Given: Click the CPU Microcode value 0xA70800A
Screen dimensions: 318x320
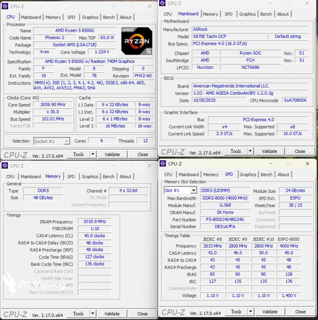Looking at the screenshot, I should (295, 100).
